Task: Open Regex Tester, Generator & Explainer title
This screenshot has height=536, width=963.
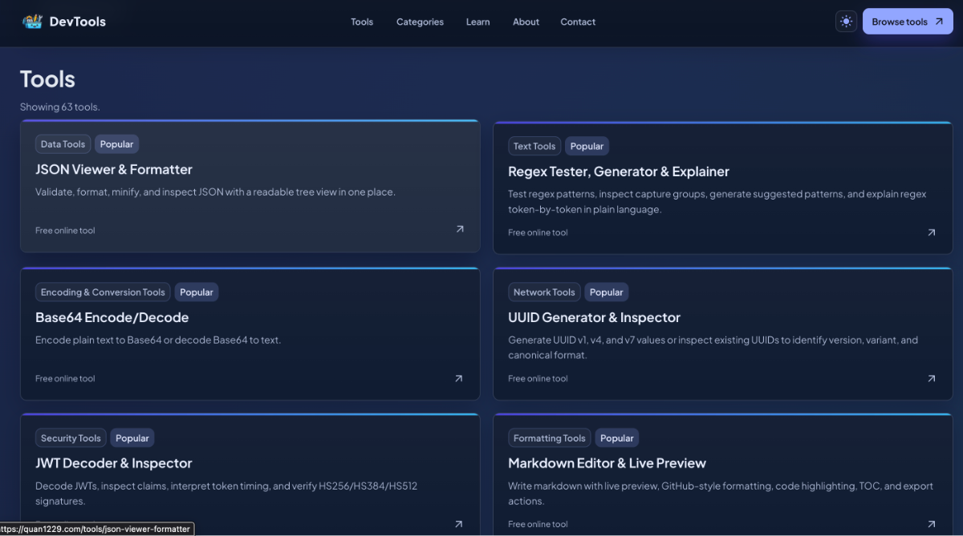Action: [x=619, y=171]
